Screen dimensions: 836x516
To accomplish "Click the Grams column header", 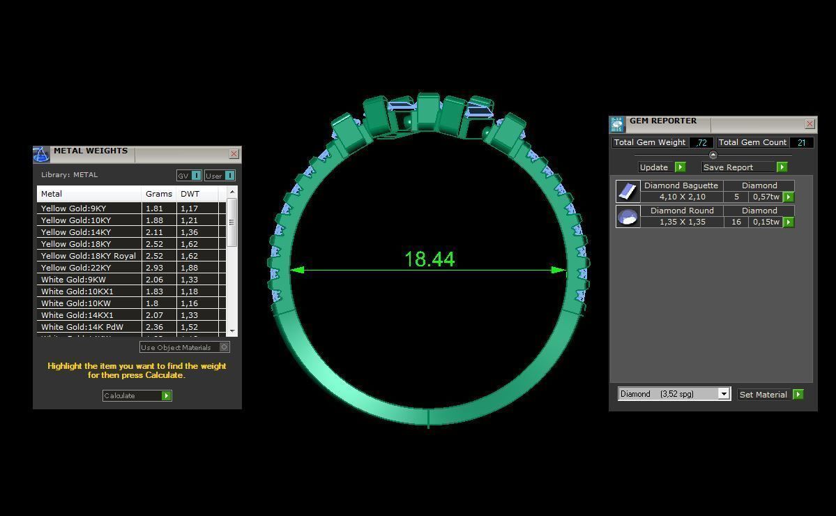I will [x=159, y=194].
